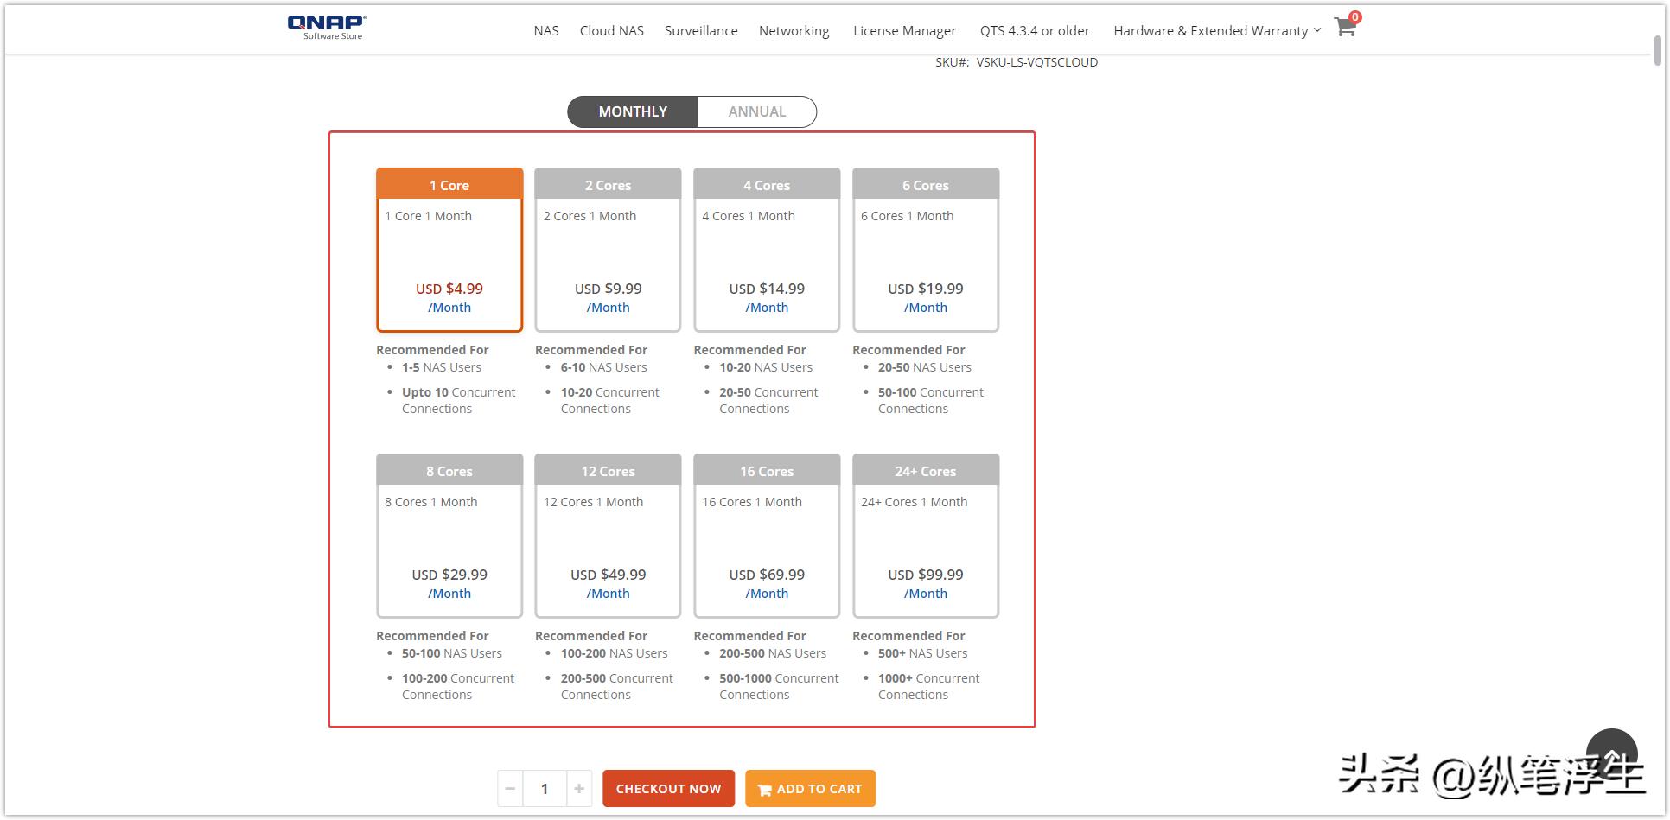Increase quantity with the plus button
The height and width of the screenshot is (820, 1670).
pos(579,788)
